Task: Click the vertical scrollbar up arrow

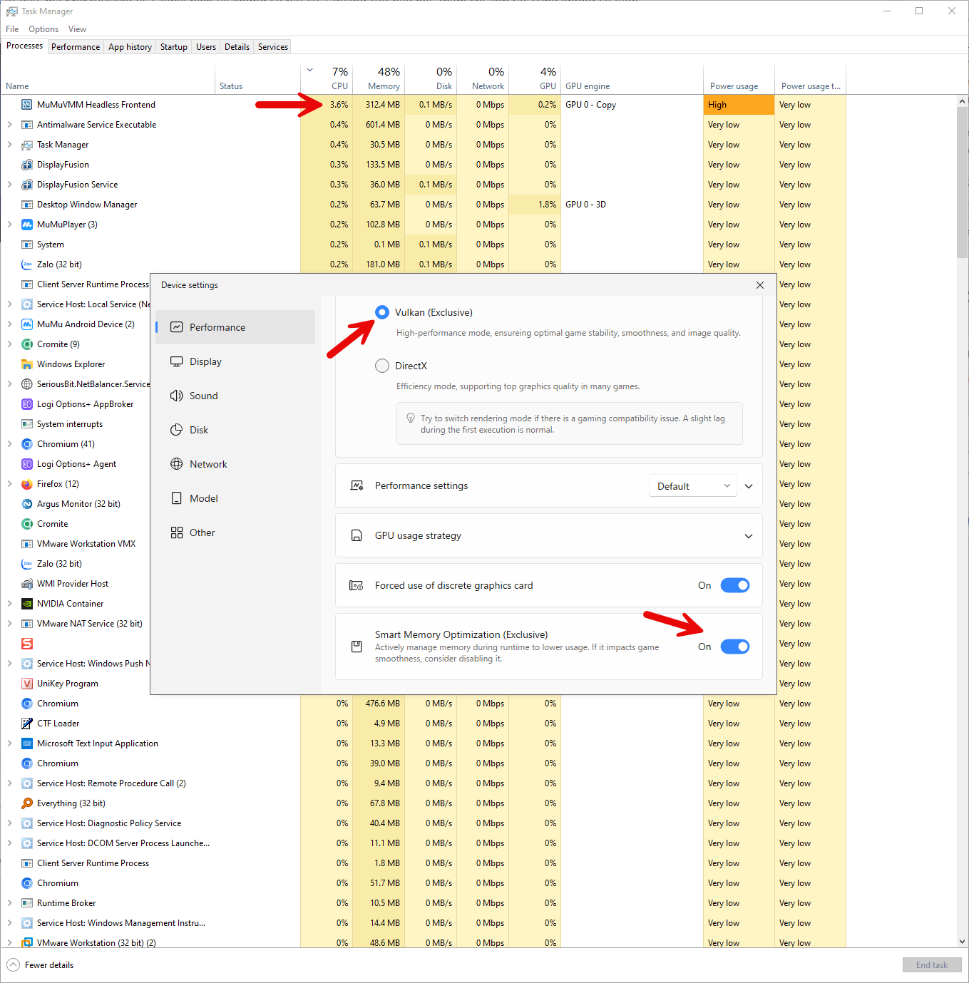Action: point(963,101)
